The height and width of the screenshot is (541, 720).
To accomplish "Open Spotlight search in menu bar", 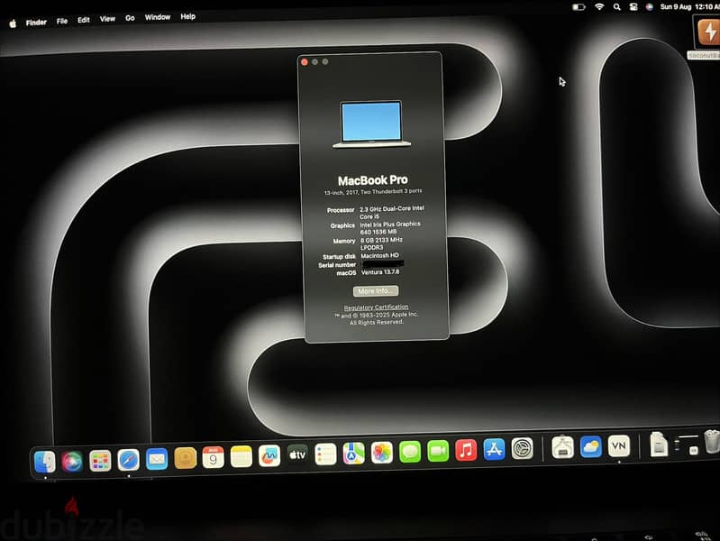I will 616,7.
